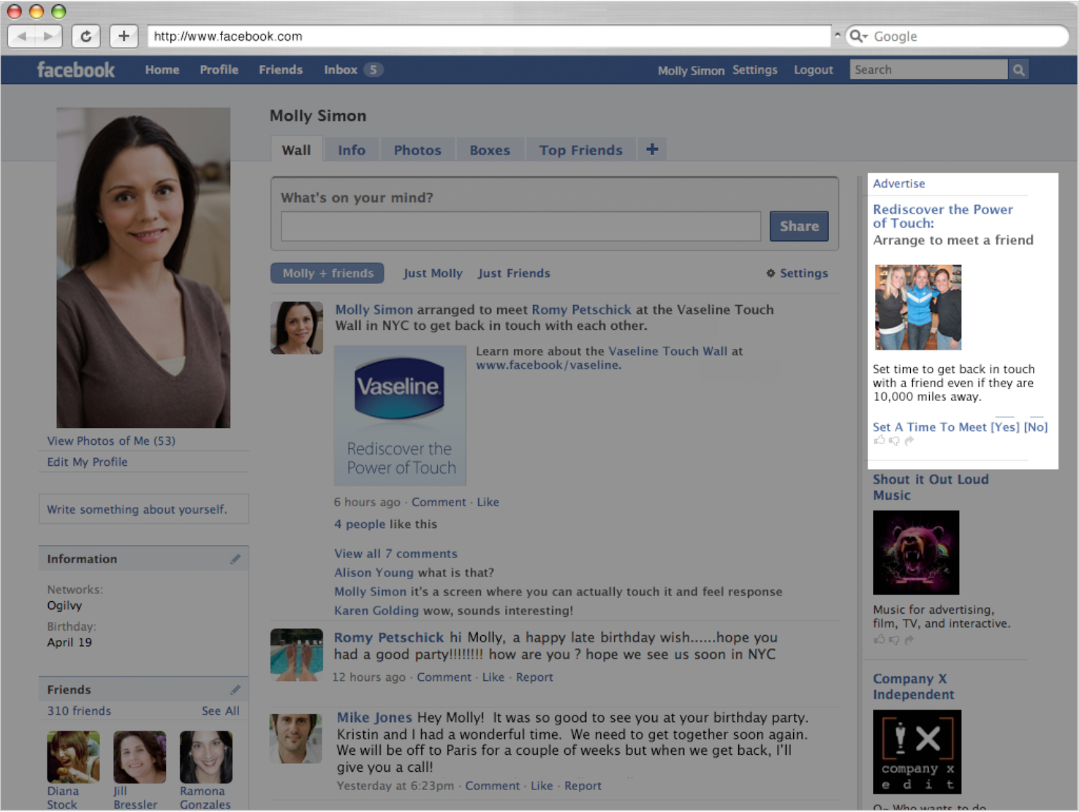Open the Shout it Out Loud Music ad

click(931, 487)
